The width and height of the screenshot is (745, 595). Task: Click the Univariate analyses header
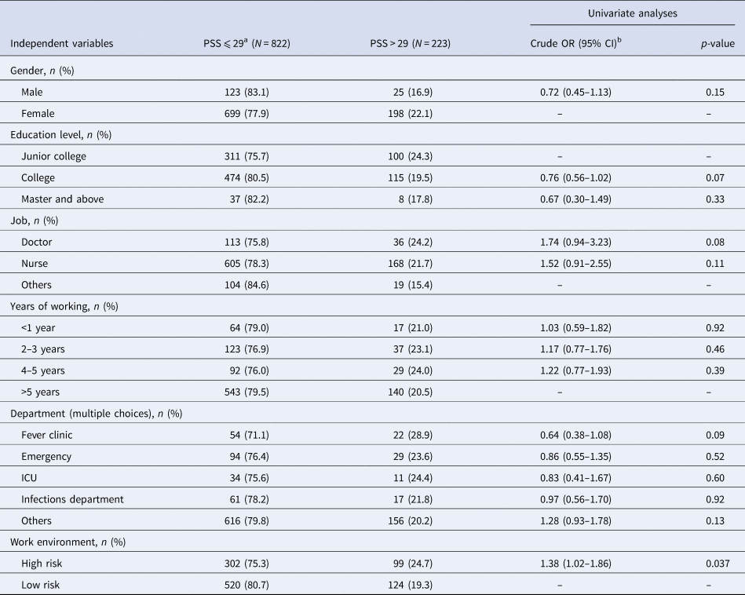coord(634,12)
